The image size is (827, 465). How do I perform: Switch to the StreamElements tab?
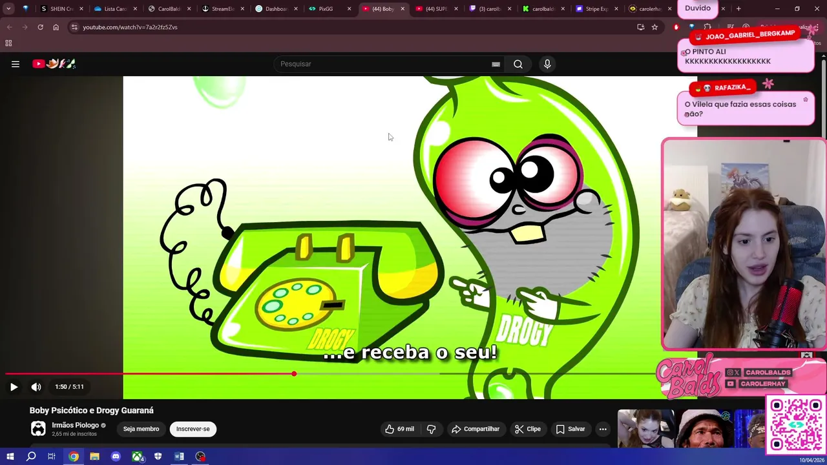(x=222, y=9)
